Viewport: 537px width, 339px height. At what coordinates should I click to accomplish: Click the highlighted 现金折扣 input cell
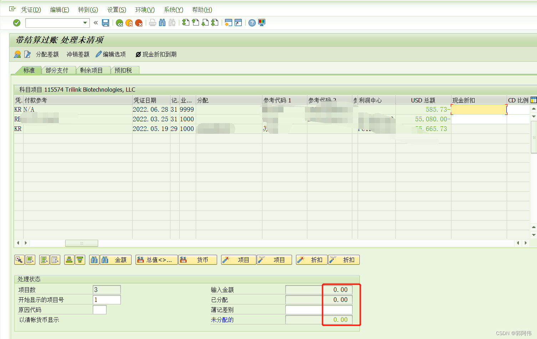pyautogui.click(x=479, y=110)
